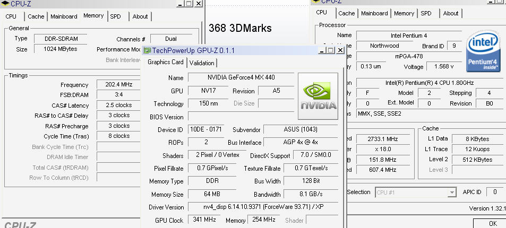The height and width of the screenshot is (228, 506).
Task: Click the empty BIOS Version field in GPU-Z
Action: pos(241,117)
